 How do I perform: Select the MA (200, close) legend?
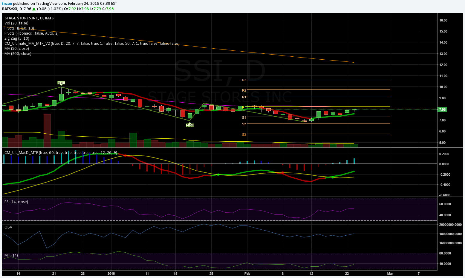pyautogui.click(x=18, y=54)
